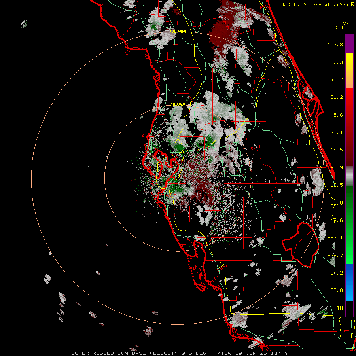The height and width of the screenshot is (356, 356).
Task: Click the 107.8 velocity scale value
Action: (x=335, y=44)
